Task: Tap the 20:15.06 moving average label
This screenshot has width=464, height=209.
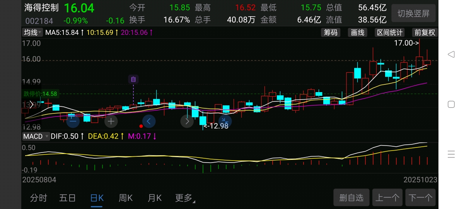Action: [134, 33]
